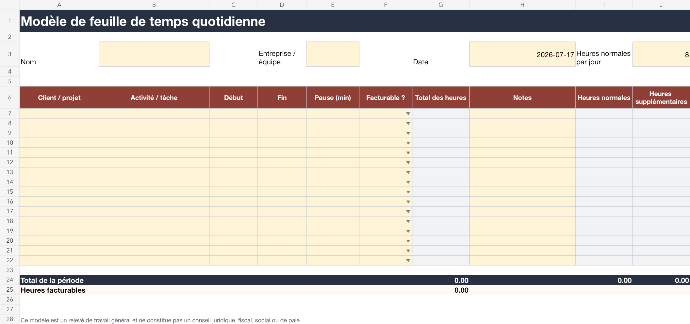Select column G header

click(x=441, y=5)
